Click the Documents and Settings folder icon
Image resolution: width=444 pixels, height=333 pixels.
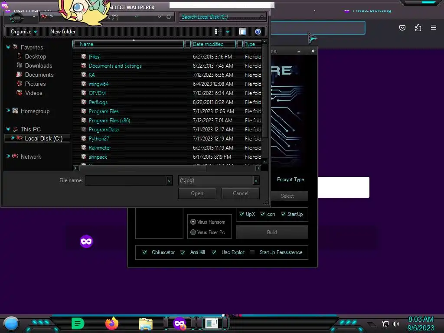84,66
